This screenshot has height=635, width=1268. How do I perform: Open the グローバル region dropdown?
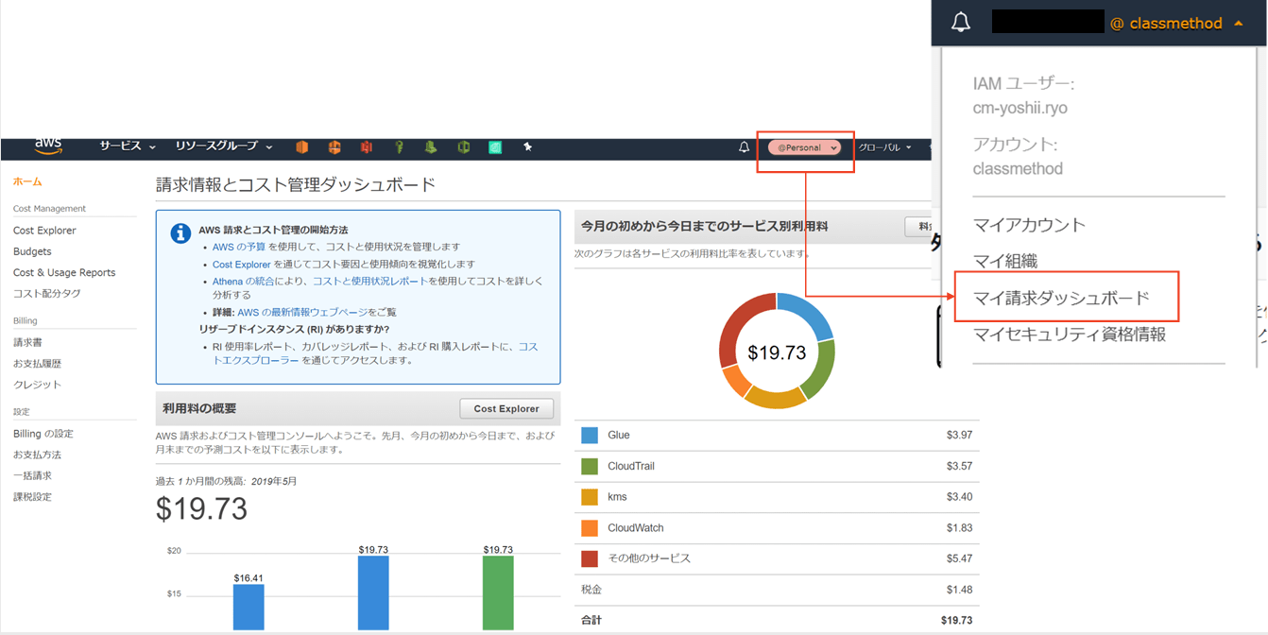click(884, 147)
